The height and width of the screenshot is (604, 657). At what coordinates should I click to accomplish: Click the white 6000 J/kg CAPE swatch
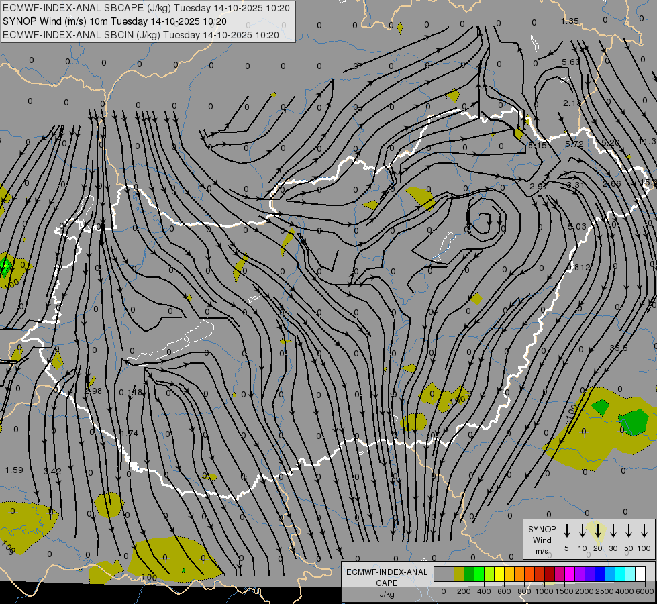(640, 574)
